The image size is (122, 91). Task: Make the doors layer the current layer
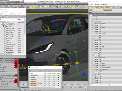(41, 78)
